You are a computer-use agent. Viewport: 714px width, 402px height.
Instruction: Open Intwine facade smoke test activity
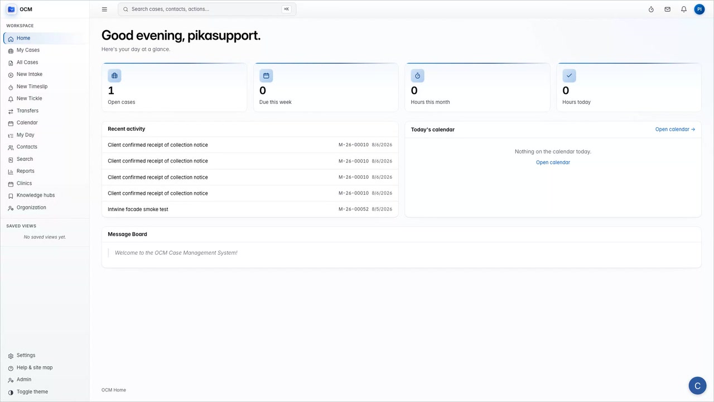[x=250, y=209]
